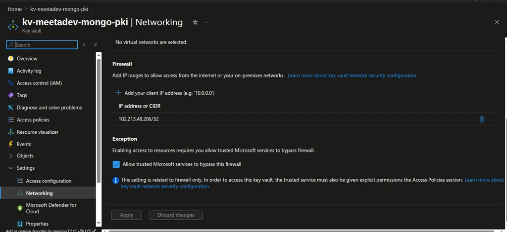Open Activity log menu item
The image size is (507, 232).
click(x=29, y=71)
